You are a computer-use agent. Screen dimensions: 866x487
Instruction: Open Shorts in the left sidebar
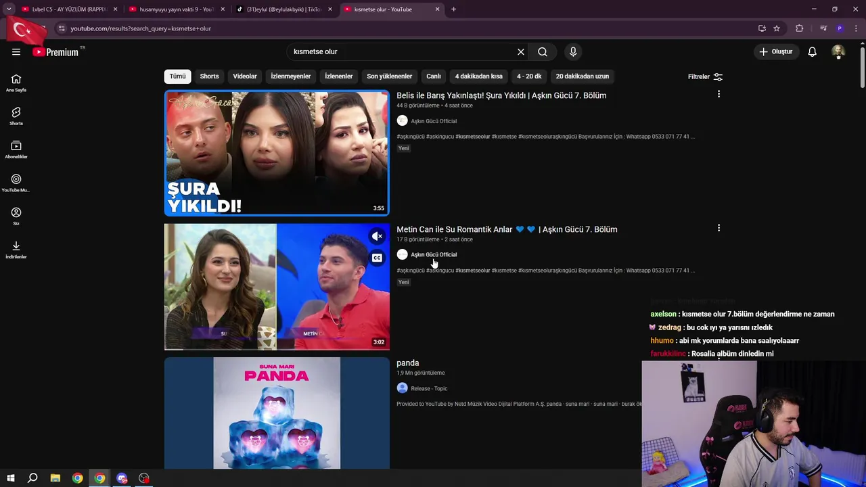pyautogui.click(x=16, y=116)
